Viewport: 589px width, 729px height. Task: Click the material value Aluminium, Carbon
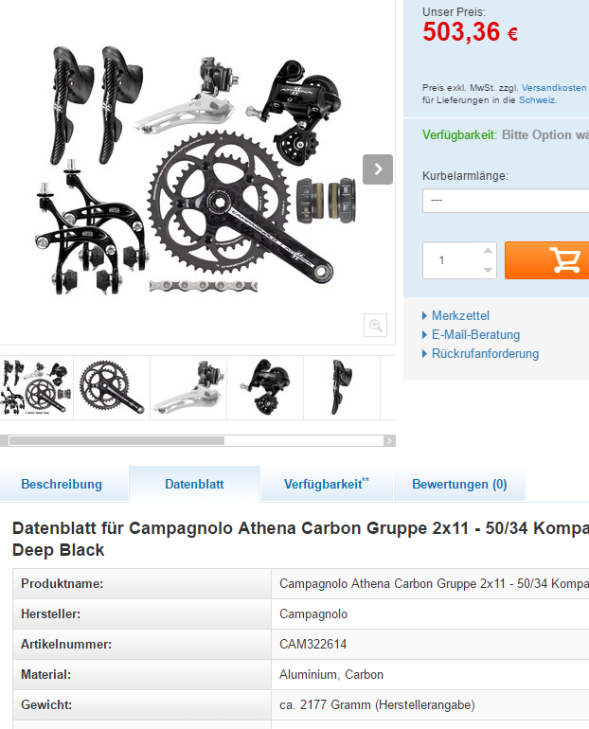pyautogui.click(x=331, y=675)
